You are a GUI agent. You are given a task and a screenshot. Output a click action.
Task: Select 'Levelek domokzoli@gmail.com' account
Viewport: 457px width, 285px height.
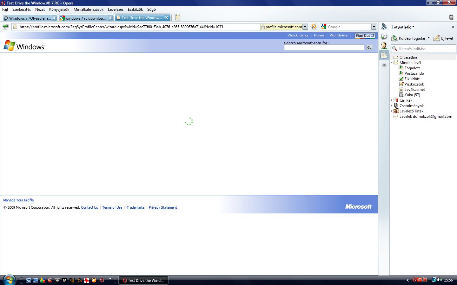click(426, 117)
